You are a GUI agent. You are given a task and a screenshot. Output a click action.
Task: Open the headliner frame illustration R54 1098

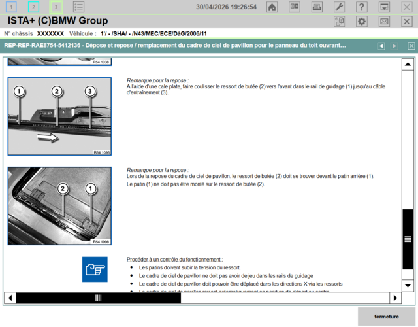click(x=59, y=206)
